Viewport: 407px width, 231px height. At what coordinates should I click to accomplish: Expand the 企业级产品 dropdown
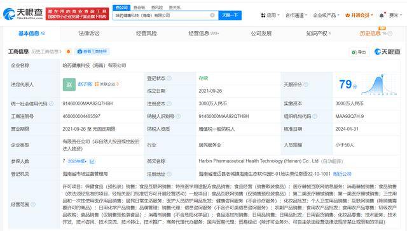pyautogui.click(x=326, y=15)
